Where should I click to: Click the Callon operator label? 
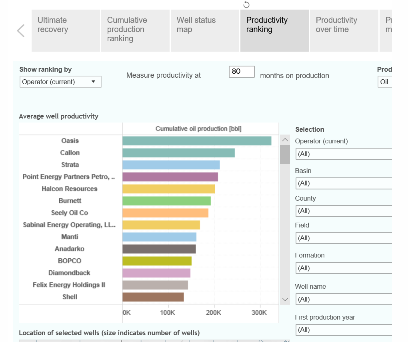(70, 153)
